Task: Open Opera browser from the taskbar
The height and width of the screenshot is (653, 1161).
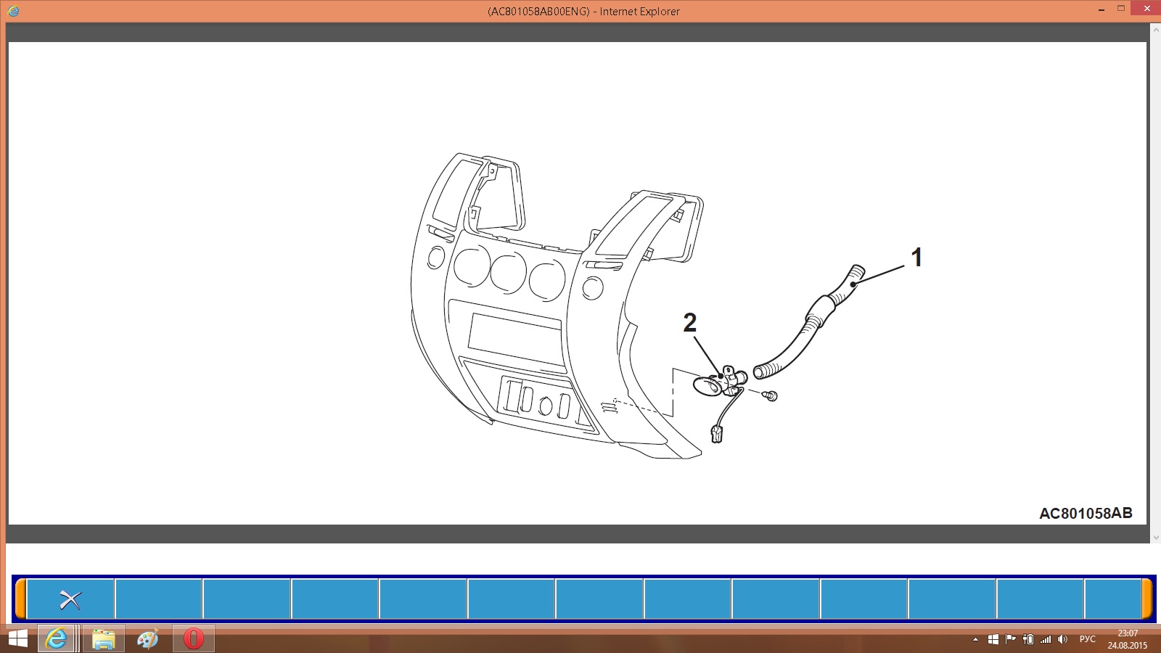Action: click(193, 639)
